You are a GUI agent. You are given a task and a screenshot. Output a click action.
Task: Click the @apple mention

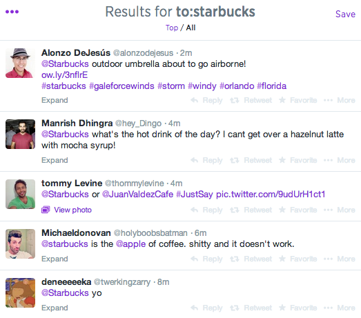click(130, 244)
